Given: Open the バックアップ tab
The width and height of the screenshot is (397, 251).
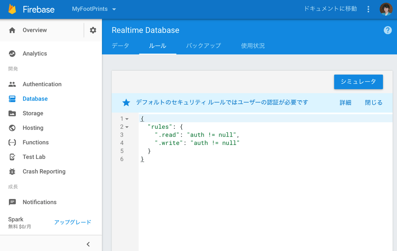Looking at the screenshot, I should pyautogui.click(x=203, y=46).
